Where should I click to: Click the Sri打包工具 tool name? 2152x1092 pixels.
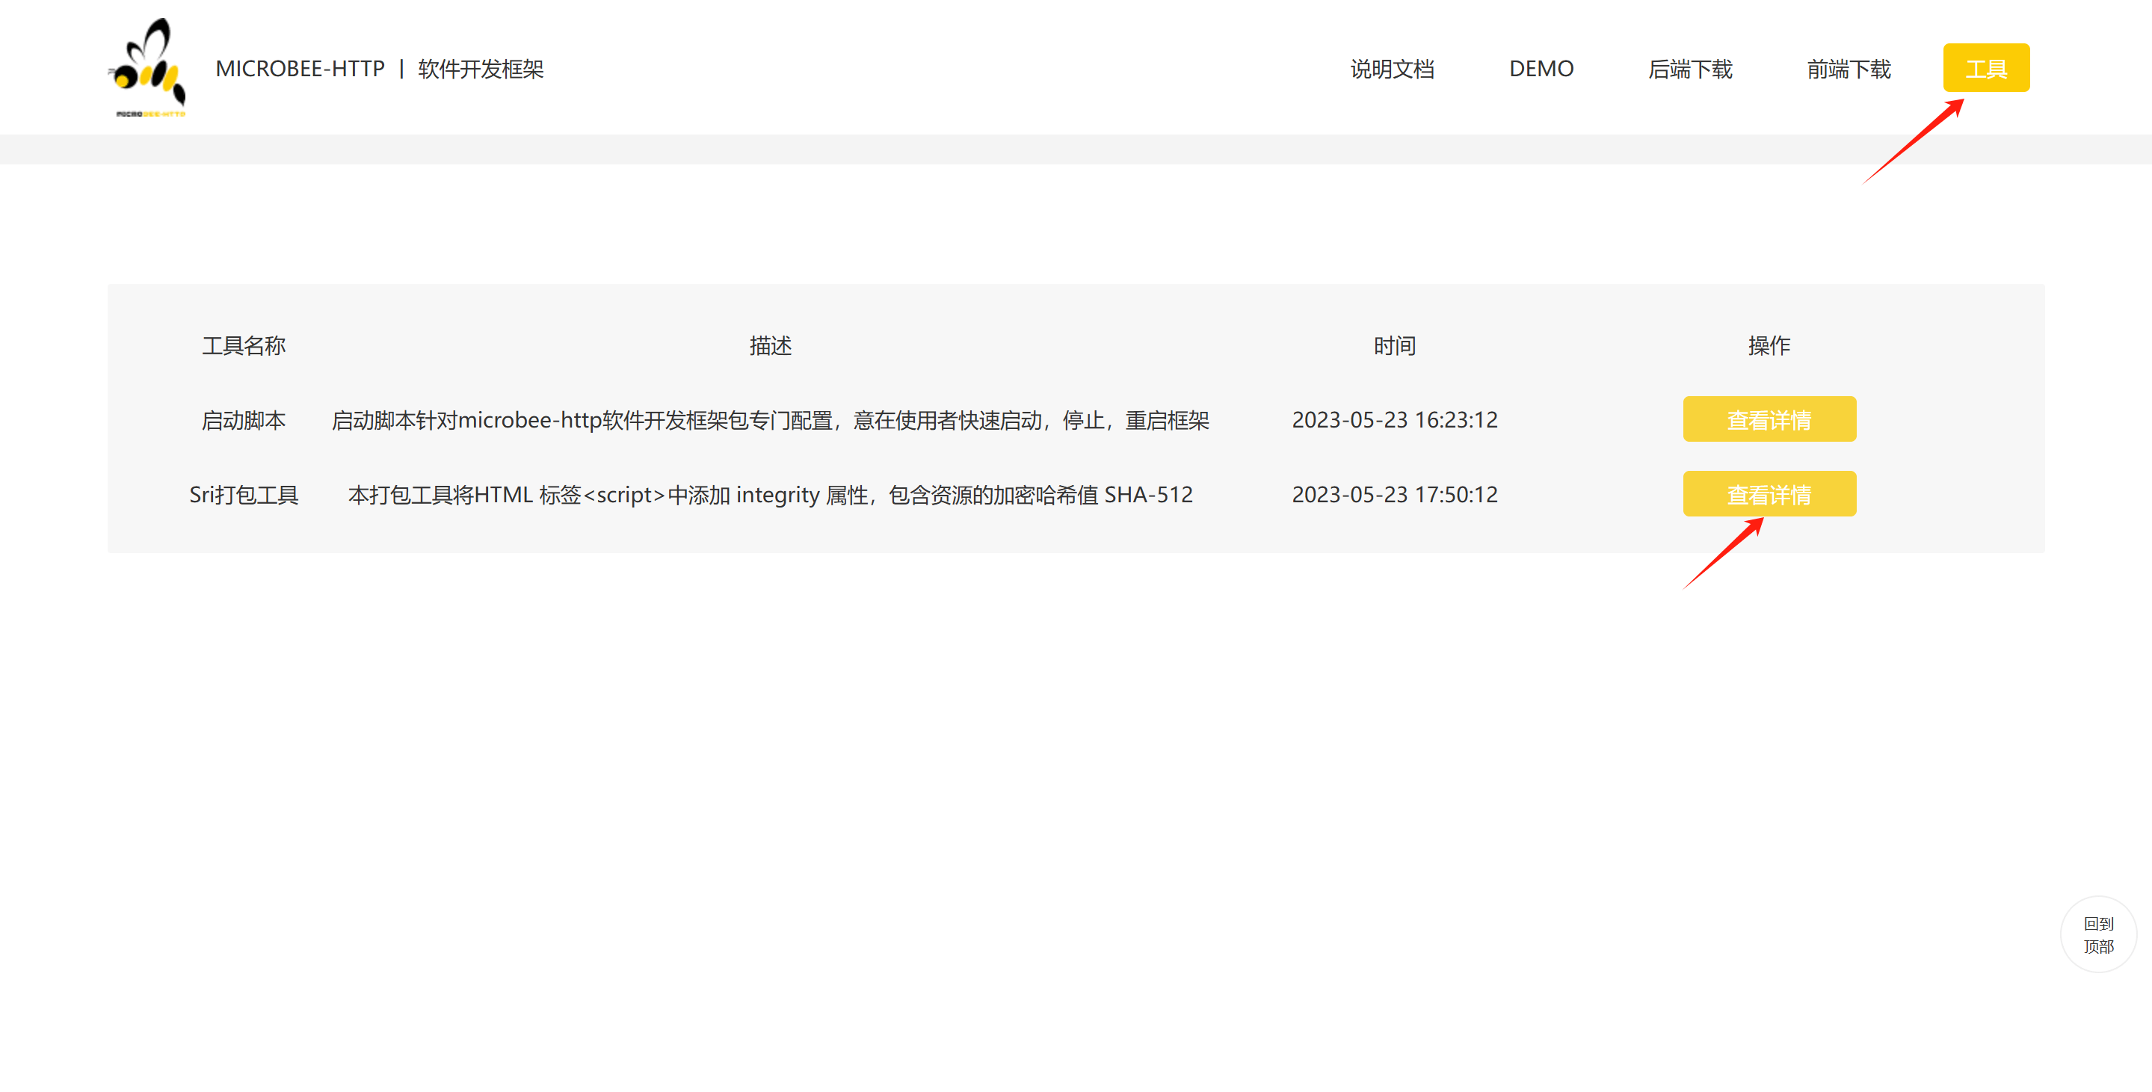pos(243,495)
